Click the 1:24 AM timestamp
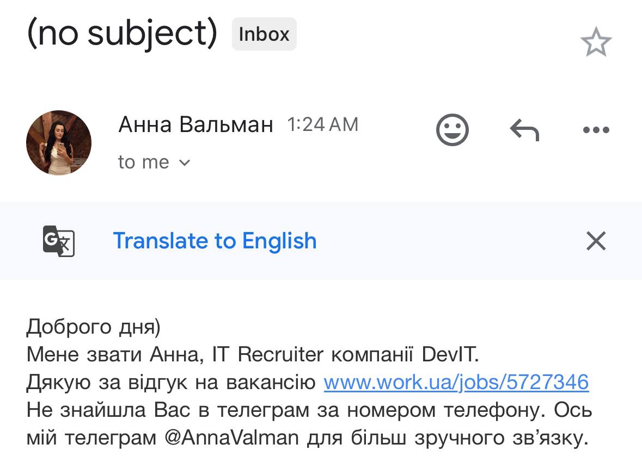This screenshot has width=642, height=463. [x=322, y=125]
